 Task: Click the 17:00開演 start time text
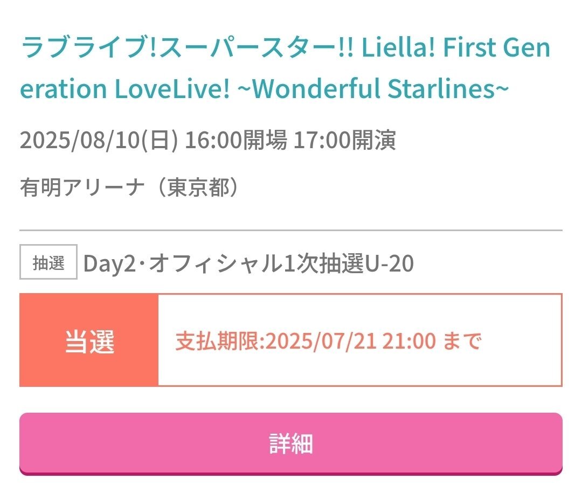(345, 140)
